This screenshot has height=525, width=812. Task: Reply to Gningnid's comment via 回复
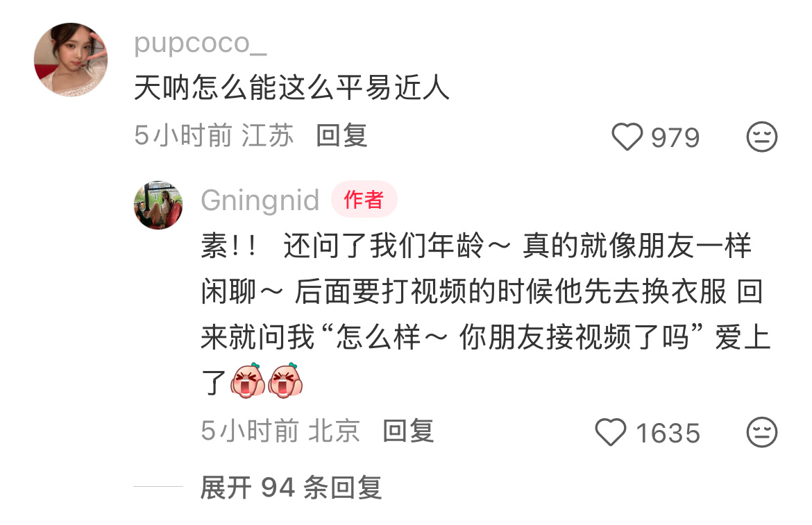(x=408, y=431)
